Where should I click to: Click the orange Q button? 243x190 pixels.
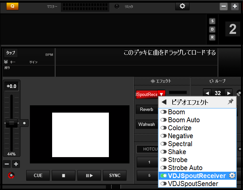[x=12, y=6]
